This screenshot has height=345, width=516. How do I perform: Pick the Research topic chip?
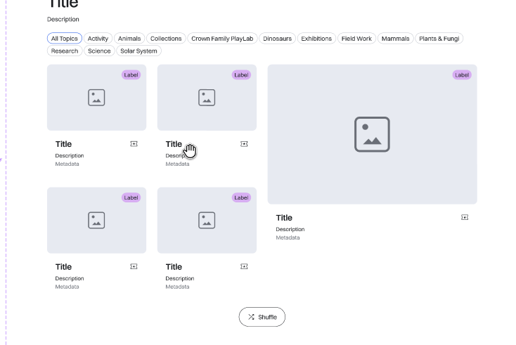[65, 51]
